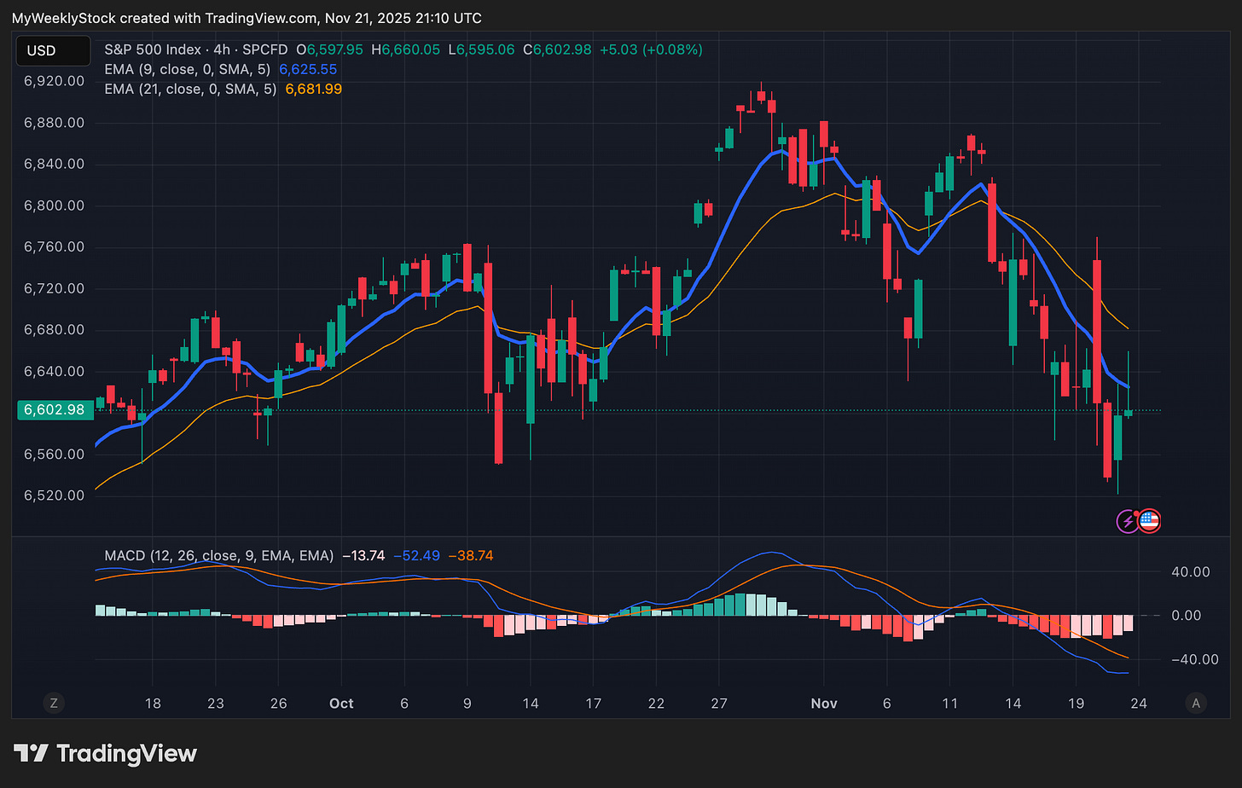Click the low value L6,595.06
Viewport: 1242px width, 788px height.
point(481,49)
